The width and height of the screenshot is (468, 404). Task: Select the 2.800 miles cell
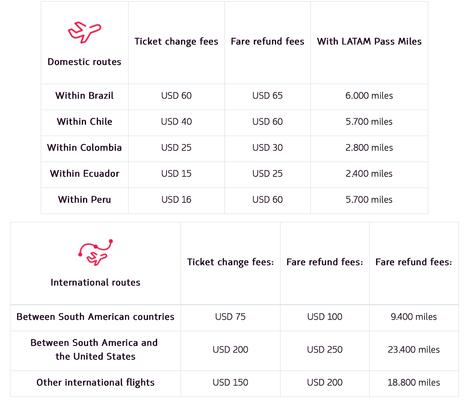(x=369, y=148)
